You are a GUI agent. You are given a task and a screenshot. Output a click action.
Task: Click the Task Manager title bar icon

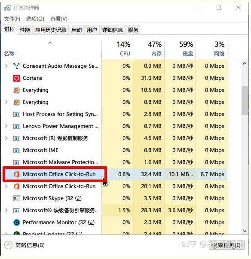(x=7, y=8)
